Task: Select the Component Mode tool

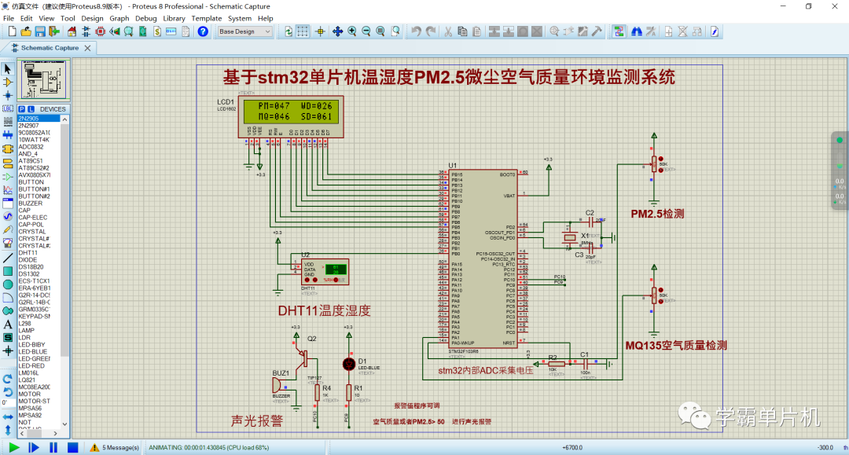Action: 8,83
